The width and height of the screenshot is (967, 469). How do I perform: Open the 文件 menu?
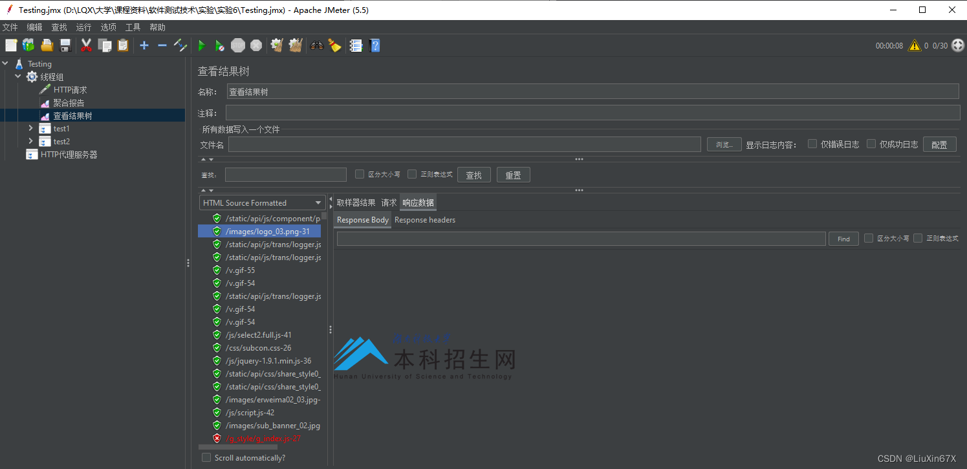tap(10, 27)
